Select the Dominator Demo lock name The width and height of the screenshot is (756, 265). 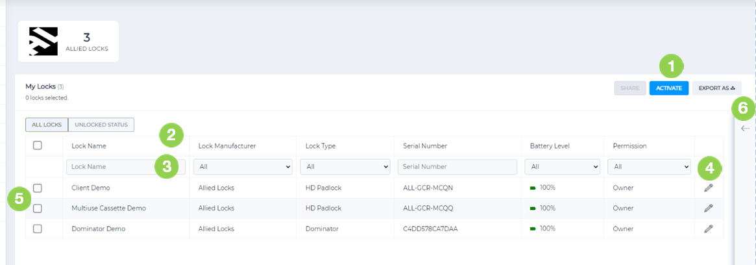tap(99, 229)
